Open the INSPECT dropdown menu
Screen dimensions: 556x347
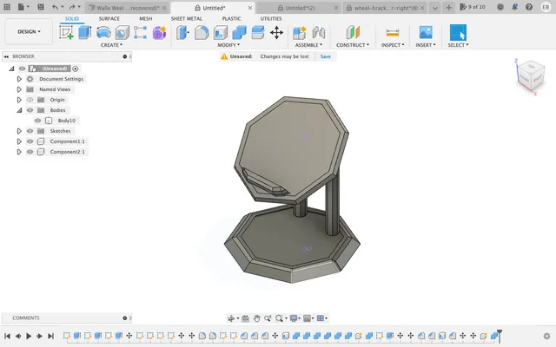pos(393,45)
